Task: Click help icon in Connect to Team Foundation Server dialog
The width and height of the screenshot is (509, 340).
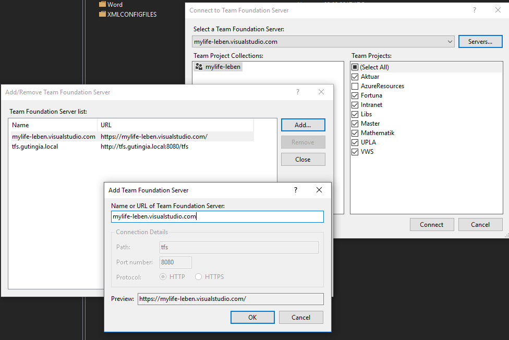Action: [475, 10]
